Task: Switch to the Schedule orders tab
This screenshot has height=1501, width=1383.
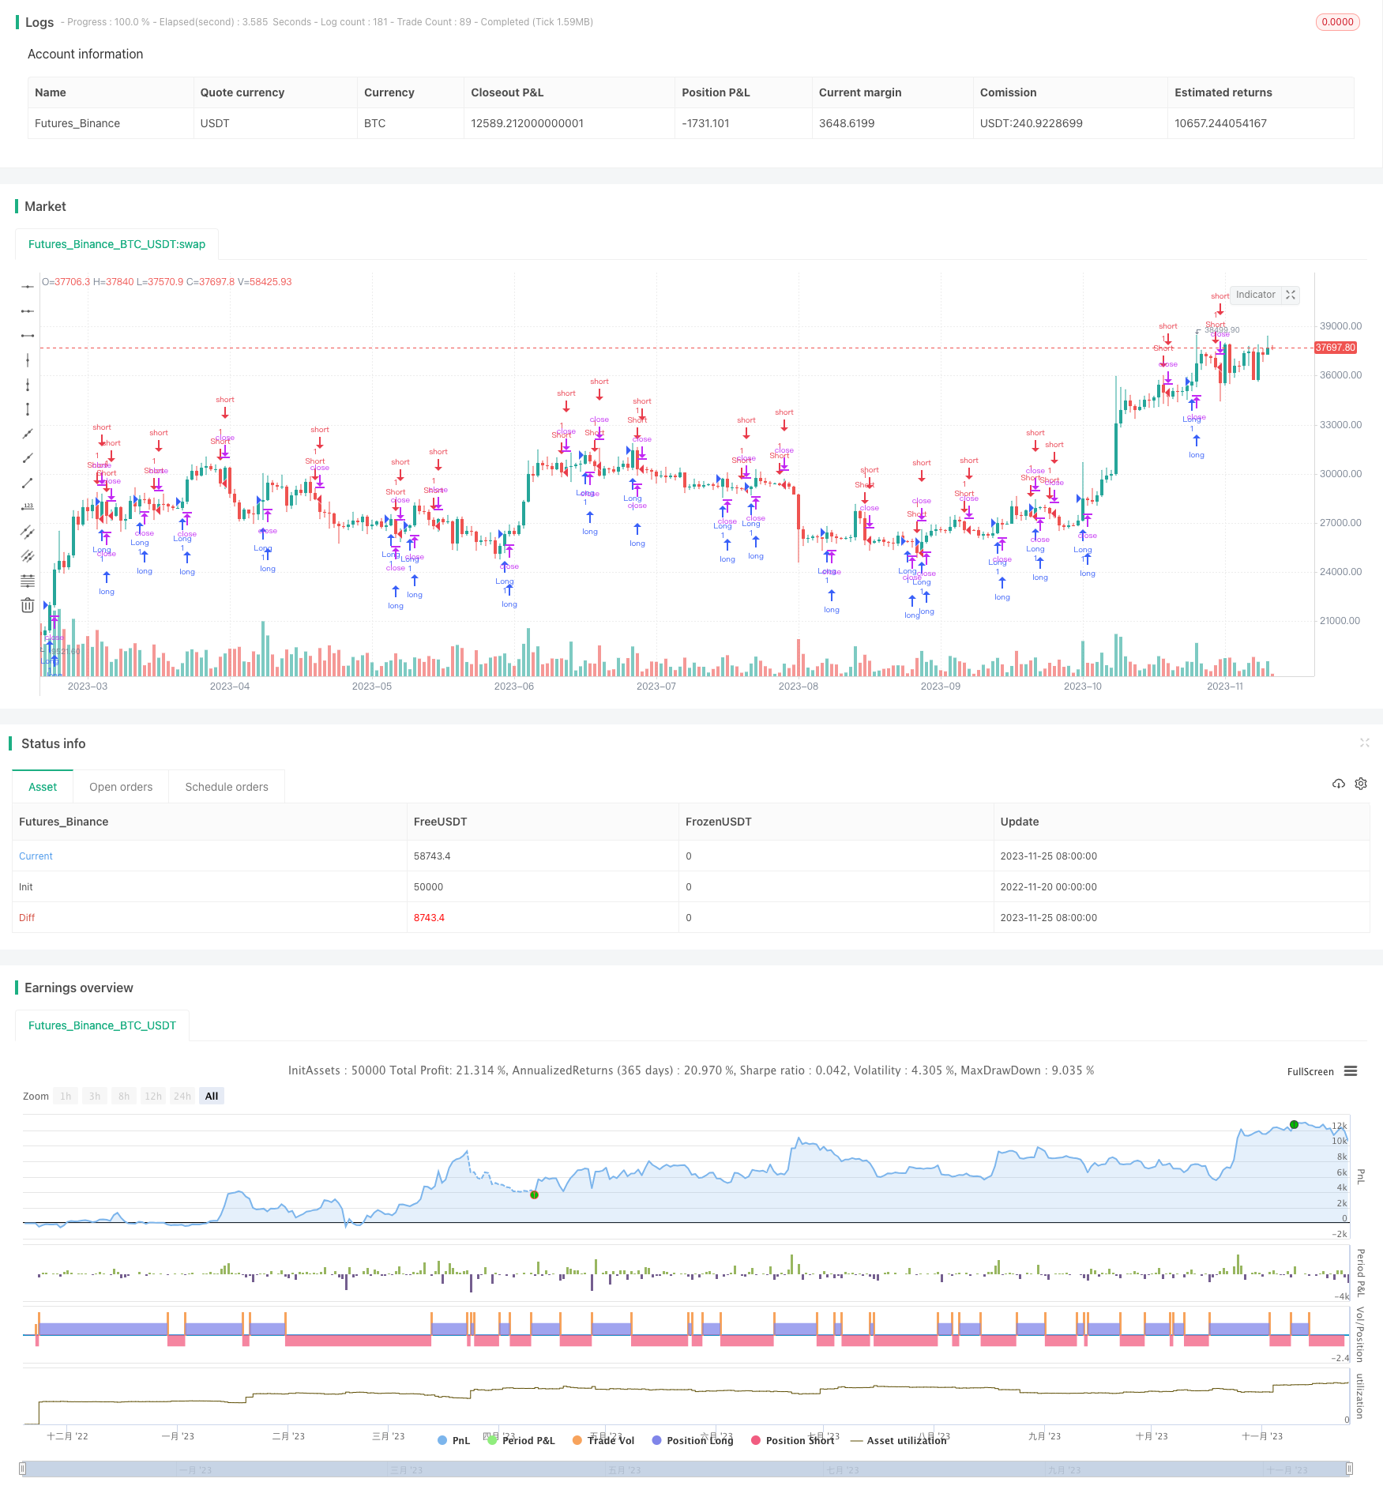Action: pyautogui.click(x=227, y=787)
